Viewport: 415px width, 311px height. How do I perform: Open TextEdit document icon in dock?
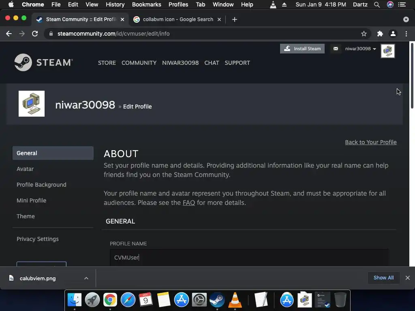(x=261, y=300)
